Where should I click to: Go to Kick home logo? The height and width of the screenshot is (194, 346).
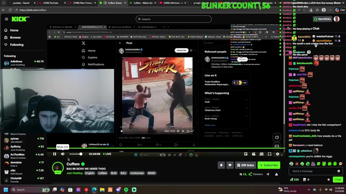[x=21, y=19]
